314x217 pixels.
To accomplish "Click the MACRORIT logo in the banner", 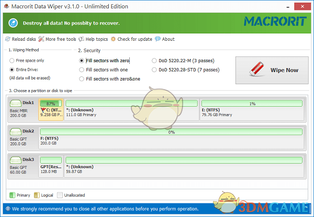I will pyautogui.click(x=275, y=21).
